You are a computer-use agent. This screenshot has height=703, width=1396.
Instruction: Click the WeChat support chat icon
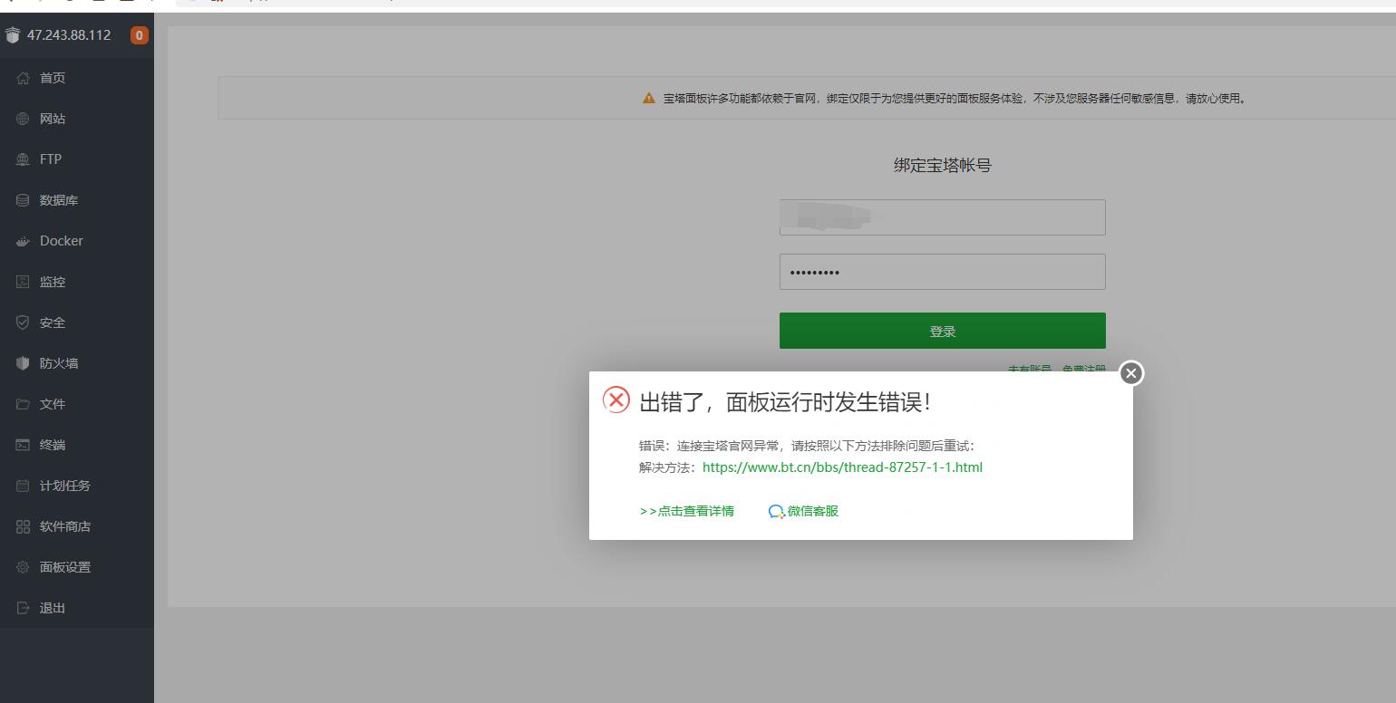tap(776, 512)
